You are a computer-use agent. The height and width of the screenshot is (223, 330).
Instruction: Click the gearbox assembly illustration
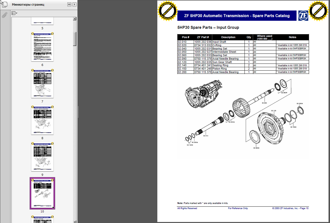coord(203,93)
